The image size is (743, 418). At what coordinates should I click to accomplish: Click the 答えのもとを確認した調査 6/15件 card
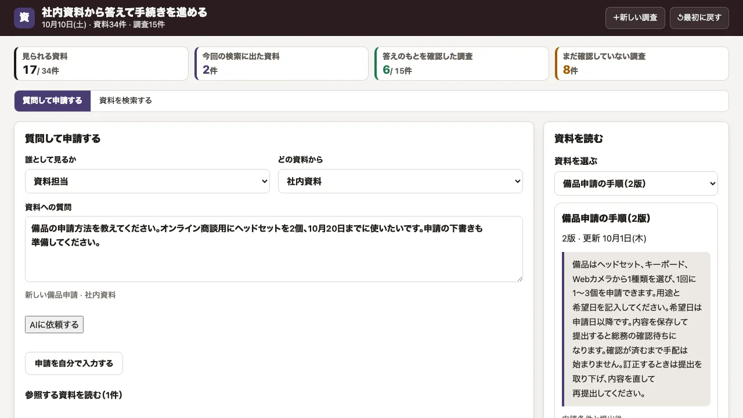[461, 64]
